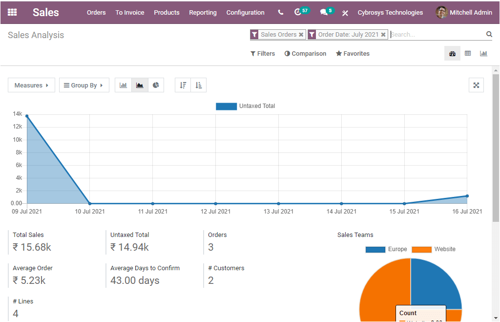
Task: Remove the Sales Orders filter facet
Action: point(301,35)
